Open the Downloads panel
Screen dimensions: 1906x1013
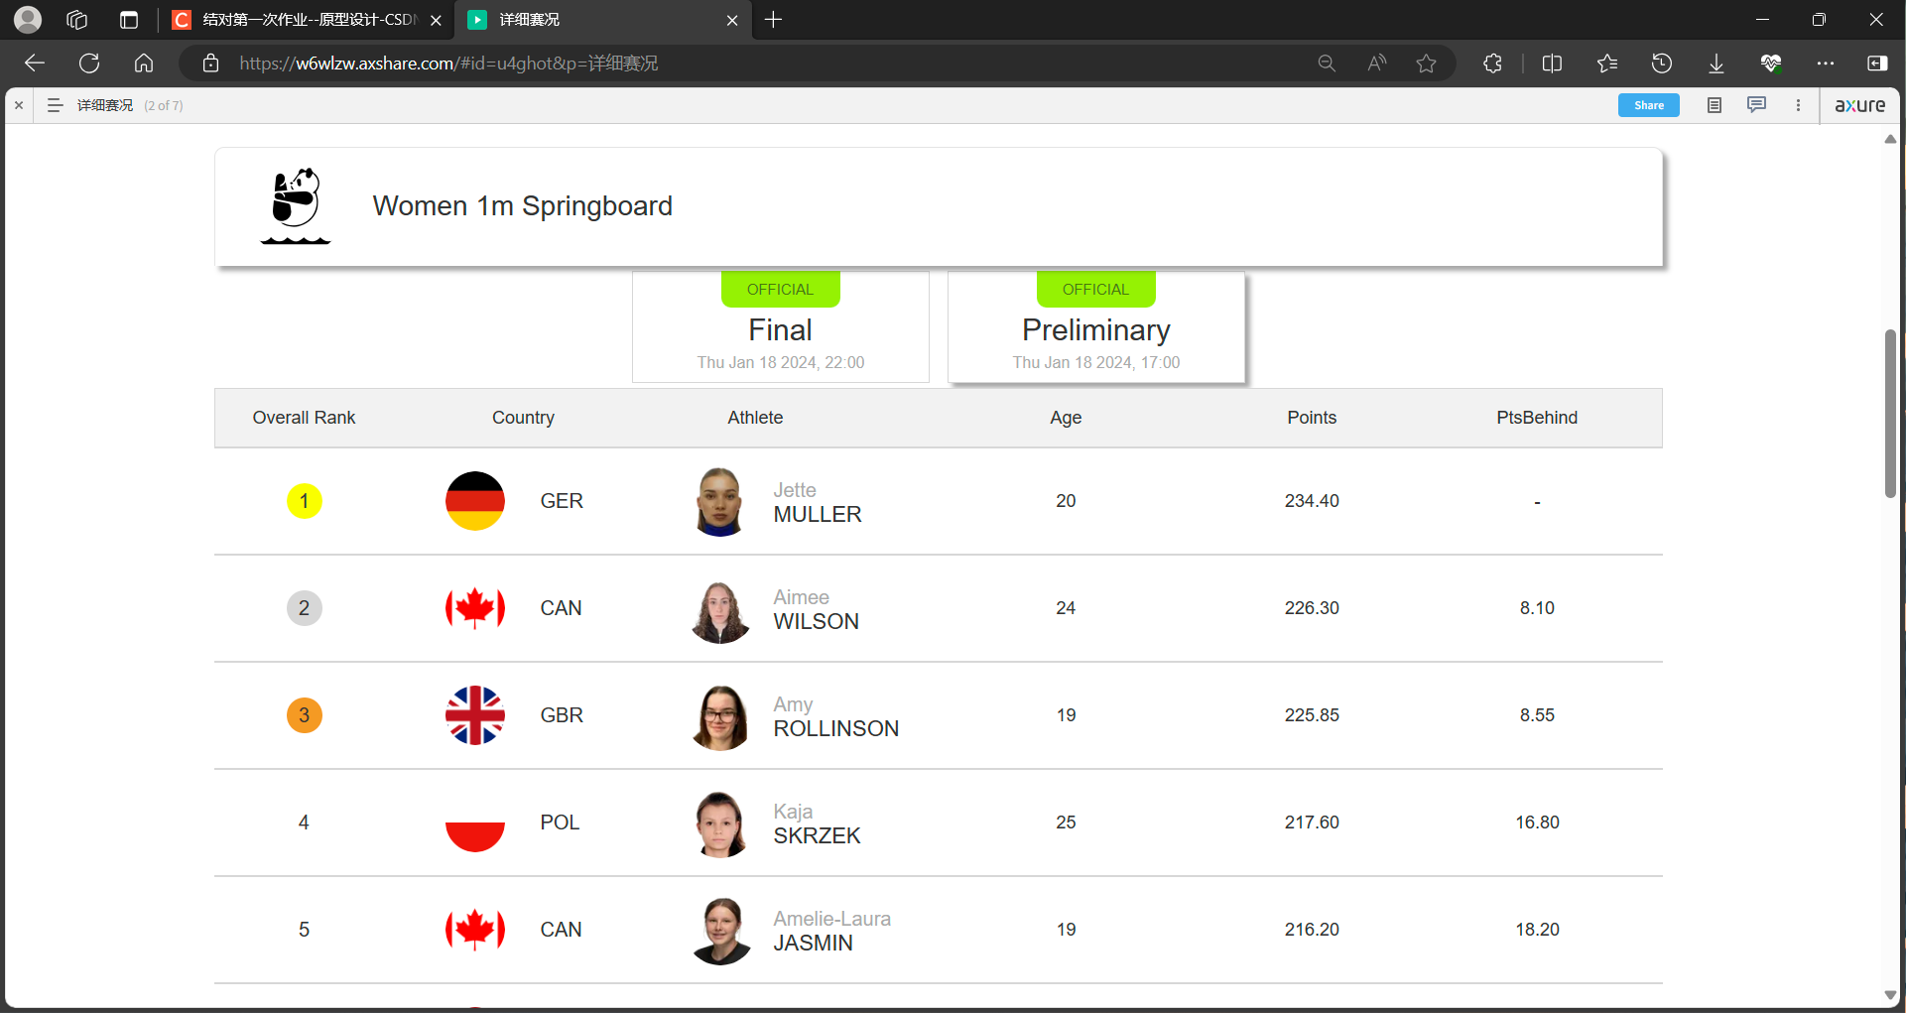tap(1716, 63)
